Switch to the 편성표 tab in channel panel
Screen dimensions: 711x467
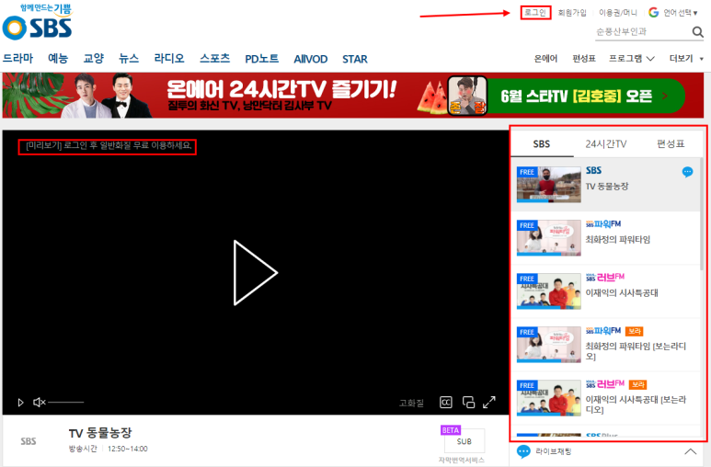[x=671, y=144]
